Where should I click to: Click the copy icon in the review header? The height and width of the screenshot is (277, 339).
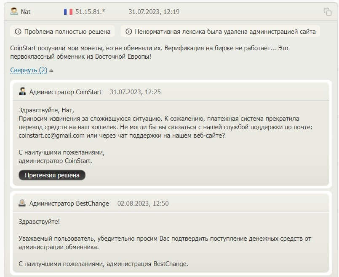327,12
